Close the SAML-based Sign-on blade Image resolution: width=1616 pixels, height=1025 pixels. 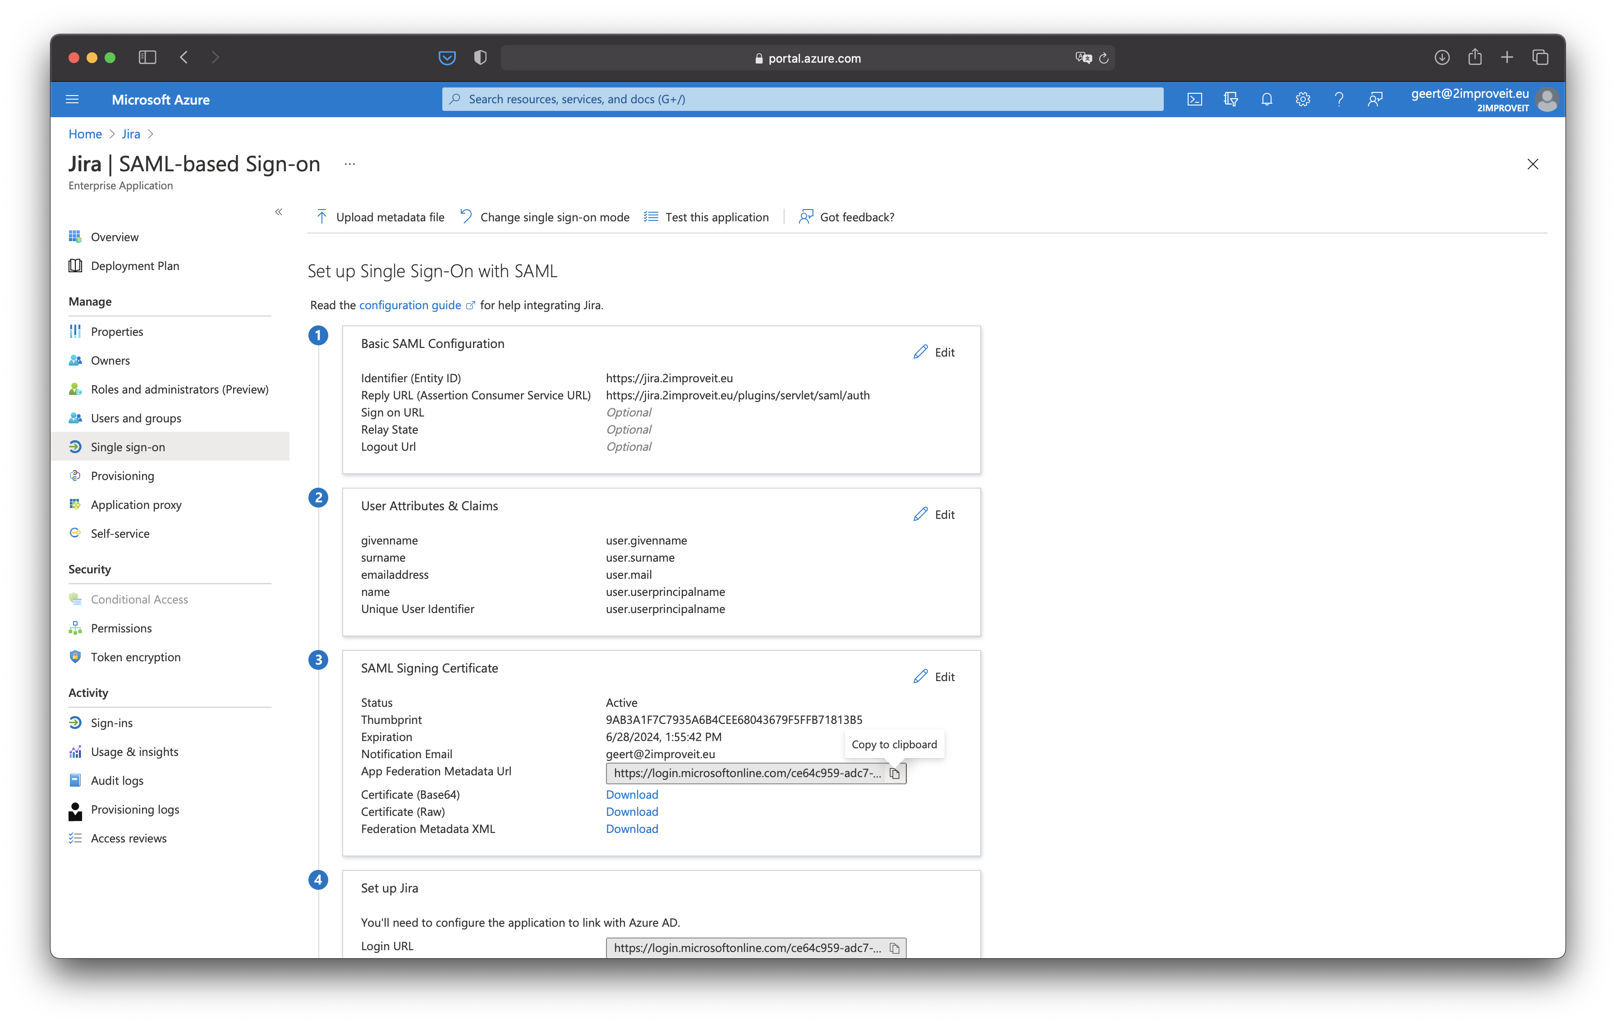click(x=1533, y=165)
